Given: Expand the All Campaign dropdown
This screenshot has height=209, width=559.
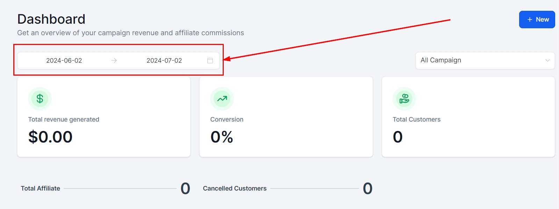Looking at the screenshot, I should coord(485,60).
